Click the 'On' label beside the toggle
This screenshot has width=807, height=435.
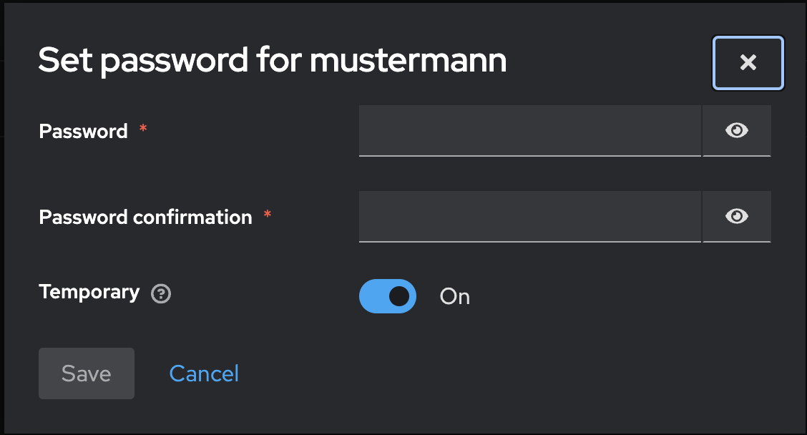click(455, 296)
